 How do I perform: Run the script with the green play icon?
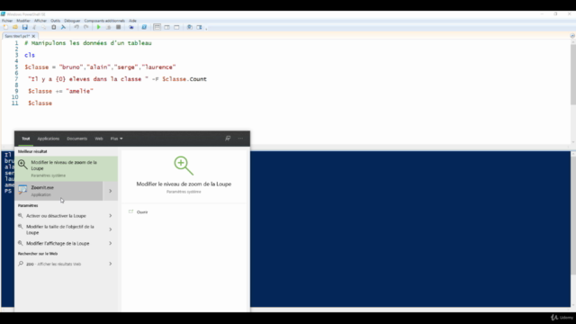tap(98, 27)
